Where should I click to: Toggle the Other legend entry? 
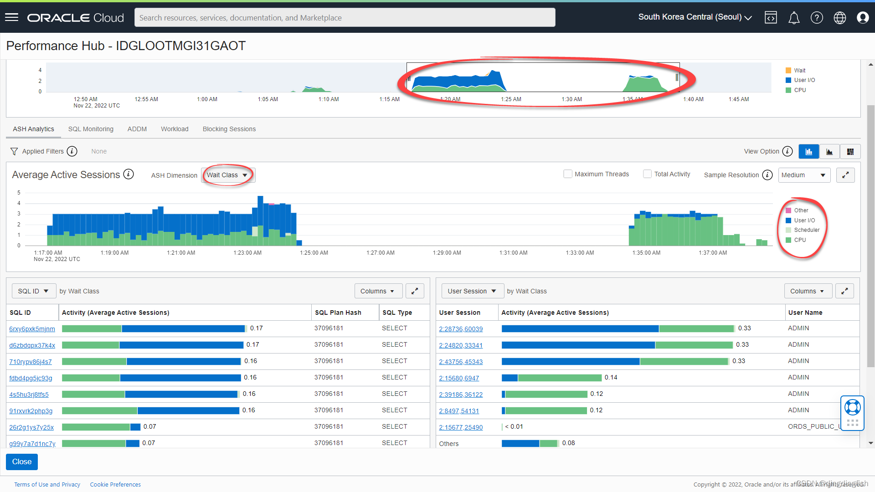coord(797,210)
